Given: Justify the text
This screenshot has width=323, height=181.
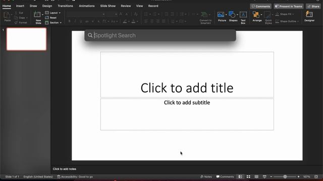Looking at the screenshot, I should tap(164, 21).
